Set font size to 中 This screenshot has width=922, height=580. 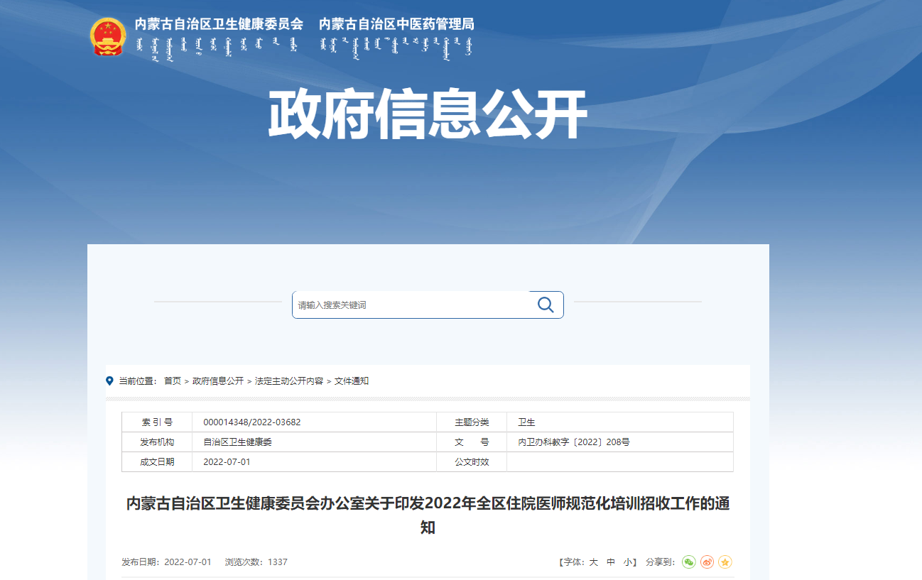point(611,562)
